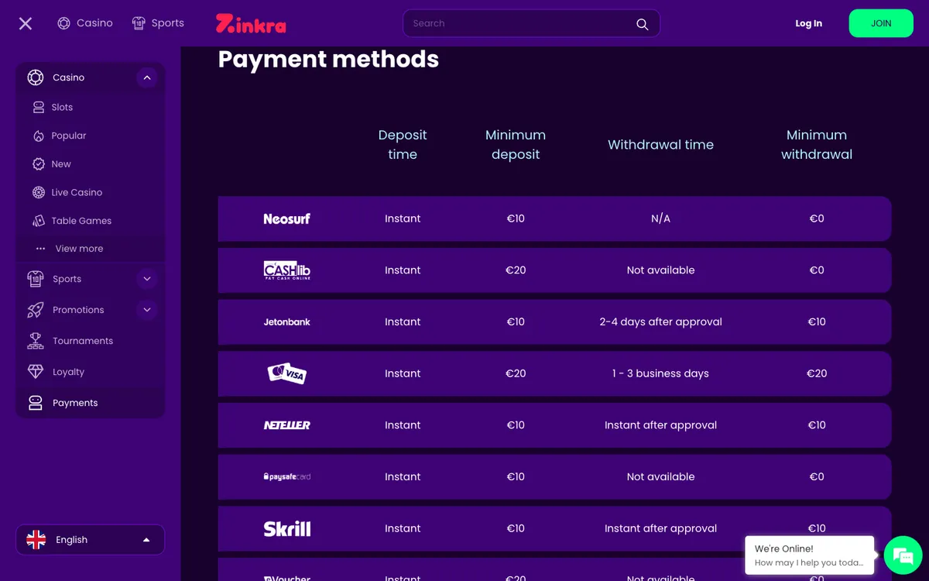Screen dimensions: 929x581
Task: Click the green JOIN button
Action: 881,23
